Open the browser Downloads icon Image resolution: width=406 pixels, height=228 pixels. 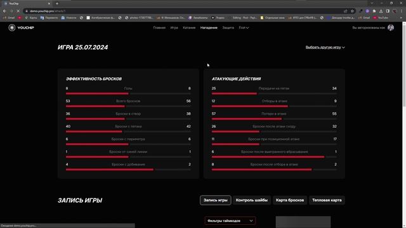[381, 11]
